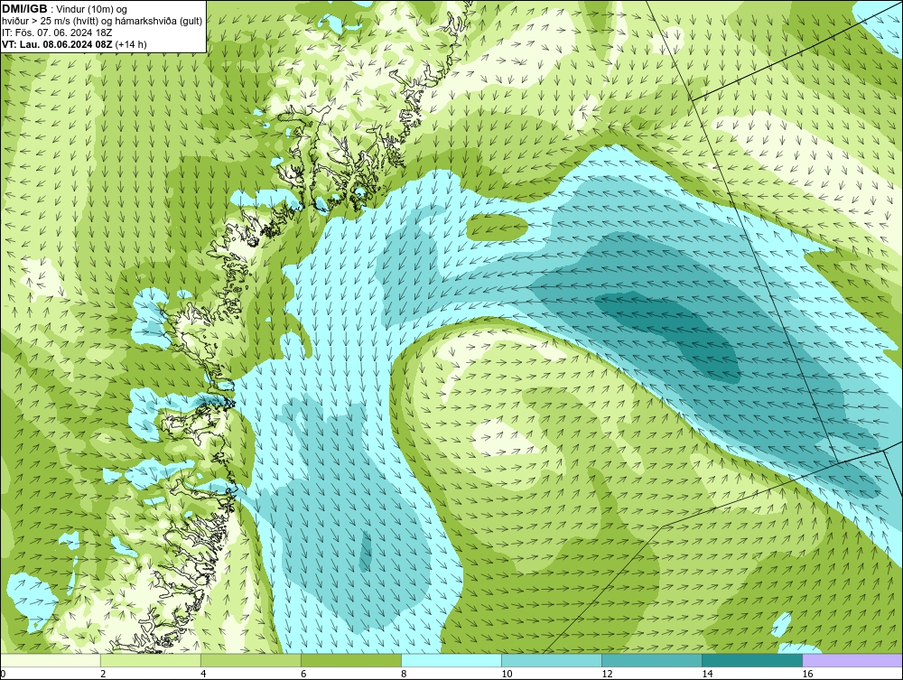Click the DMI/IGB title text
The image size is (903, 680).
click(x=24, y=9)
